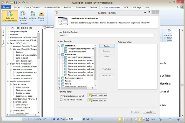
Task: Switch to Créer et Convertir tab
Action: coord(32,7)
